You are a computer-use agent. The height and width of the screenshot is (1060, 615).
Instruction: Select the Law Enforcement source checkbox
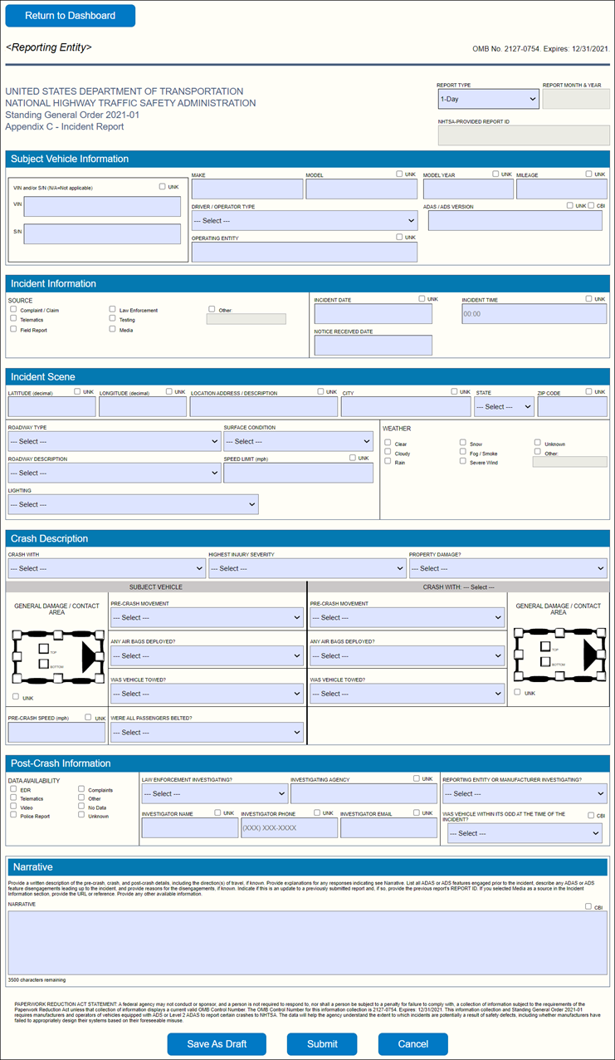coord(112,309)
